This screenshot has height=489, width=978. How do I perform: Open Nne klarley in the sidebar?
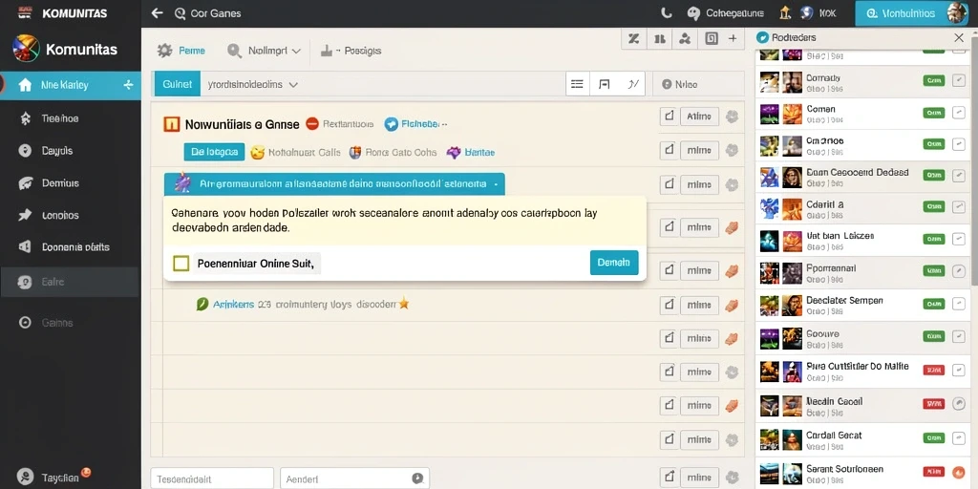pyautogui.click(x=71, y=85)
